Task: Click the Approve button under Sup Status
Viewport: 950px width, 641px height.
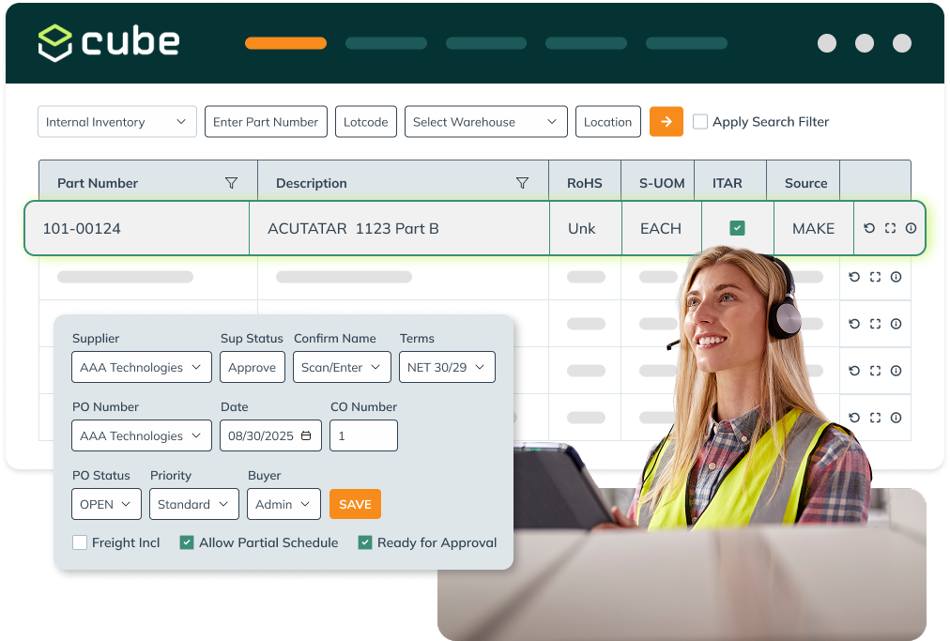Action: [x=252, y=367]
